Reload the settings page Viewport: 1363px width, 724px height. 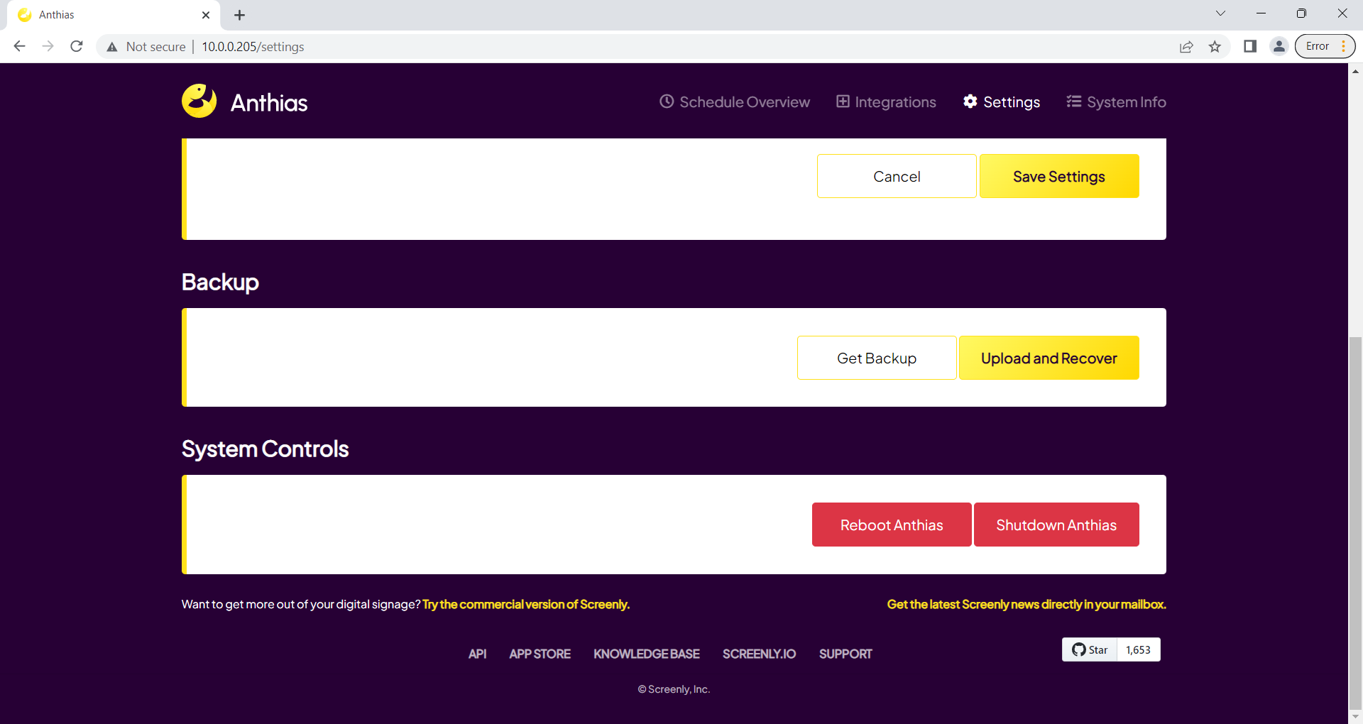[x=77, y=46]
